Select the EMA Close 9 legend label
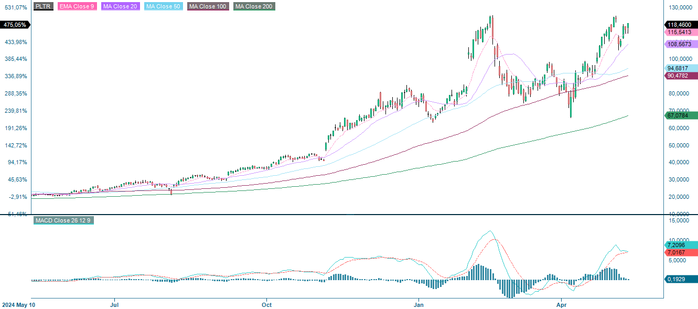This screenshot has height=309, width=698. [x=77, y=6]
